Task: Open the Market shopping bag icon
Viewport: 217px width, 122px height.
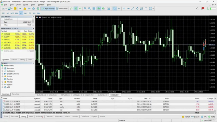Action: [x=25, y=8]
